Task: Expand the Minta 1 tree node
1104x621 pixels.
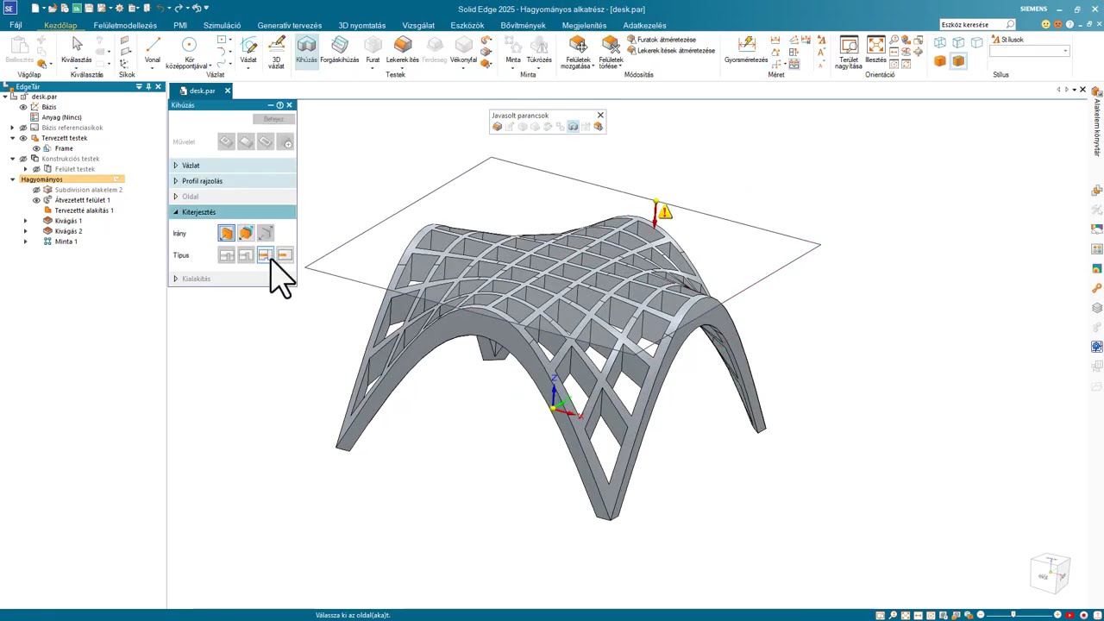Action: [25, 241]
